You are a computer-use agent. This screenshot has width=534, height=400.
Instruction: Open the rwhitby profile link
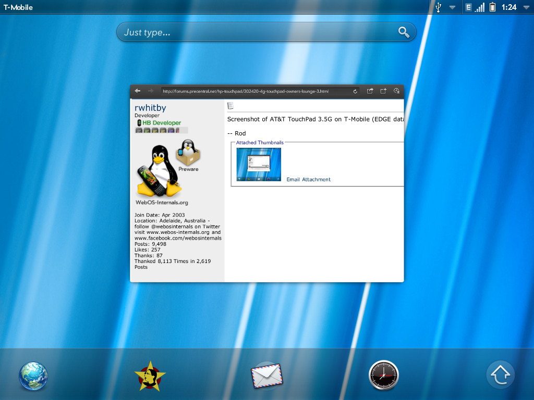click(x=150, y=107)
